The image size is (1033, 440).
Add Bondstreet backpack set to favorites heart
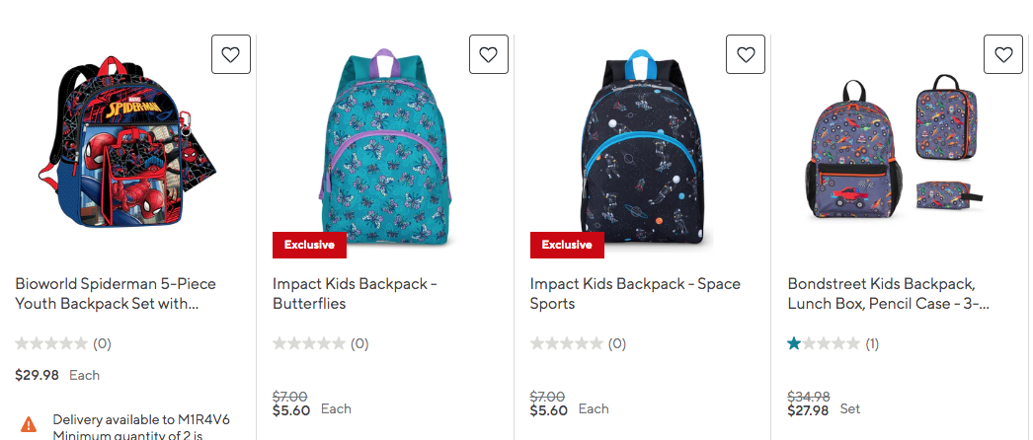click(1003, 55)
